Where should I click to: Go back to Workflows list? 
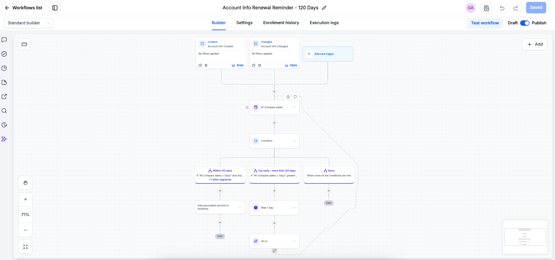(24, 8)
